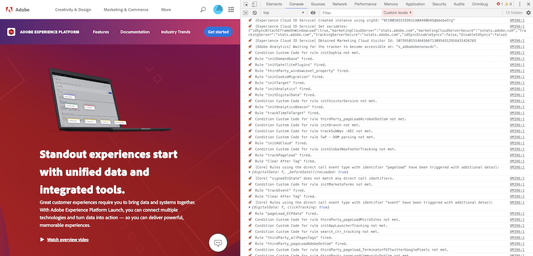Image resolution: width=533 pixels, height=256 pixels.
Task: Expand the digitalData clickTracking object
Action: click(251, 207)
